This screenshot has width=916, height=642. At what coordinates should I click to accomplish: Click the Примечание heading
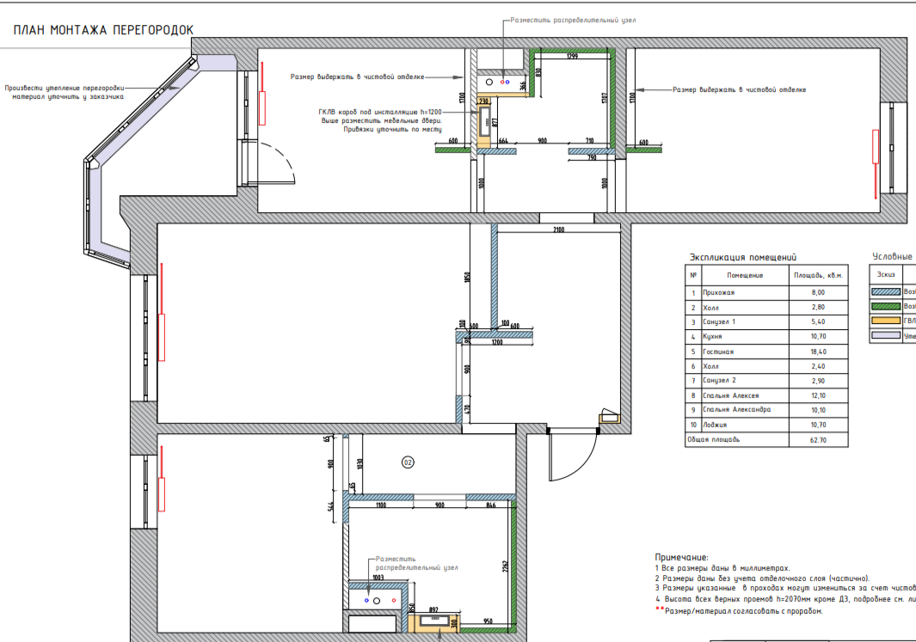tap(681, 558)
